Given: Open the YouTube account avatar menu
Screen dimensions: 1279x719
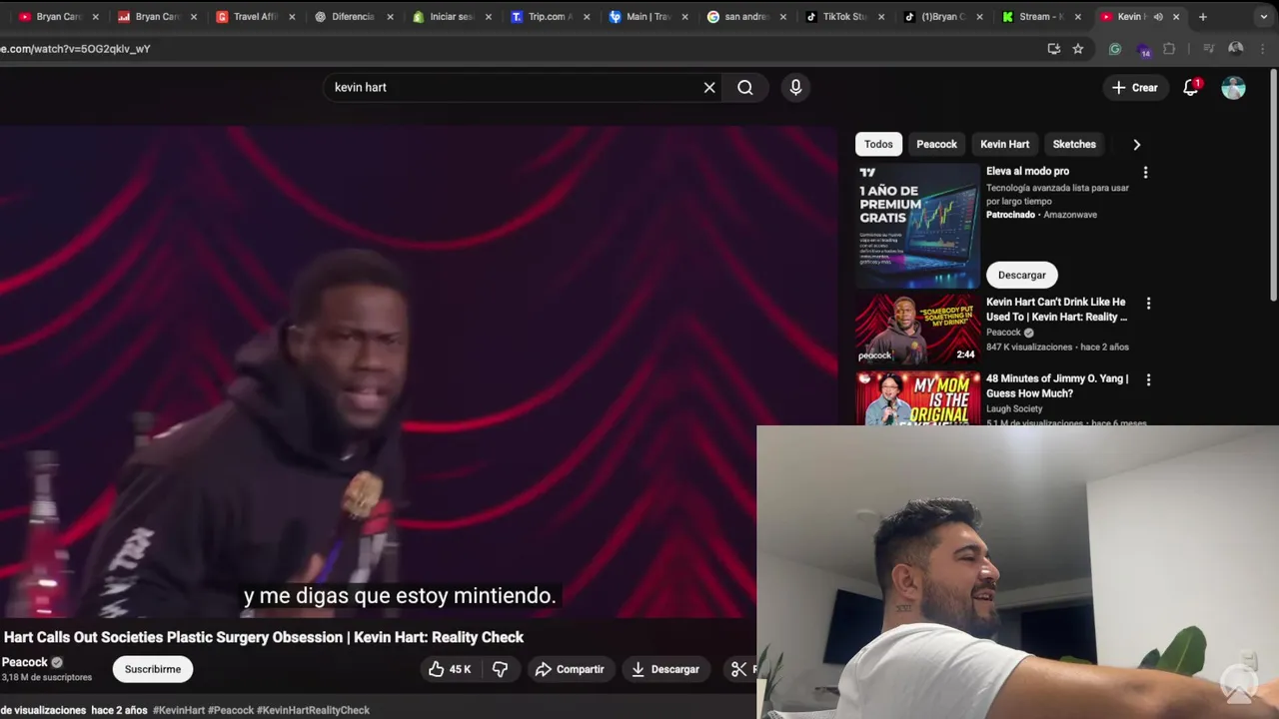Looking at the screenshot, I should coord(1234,88).
